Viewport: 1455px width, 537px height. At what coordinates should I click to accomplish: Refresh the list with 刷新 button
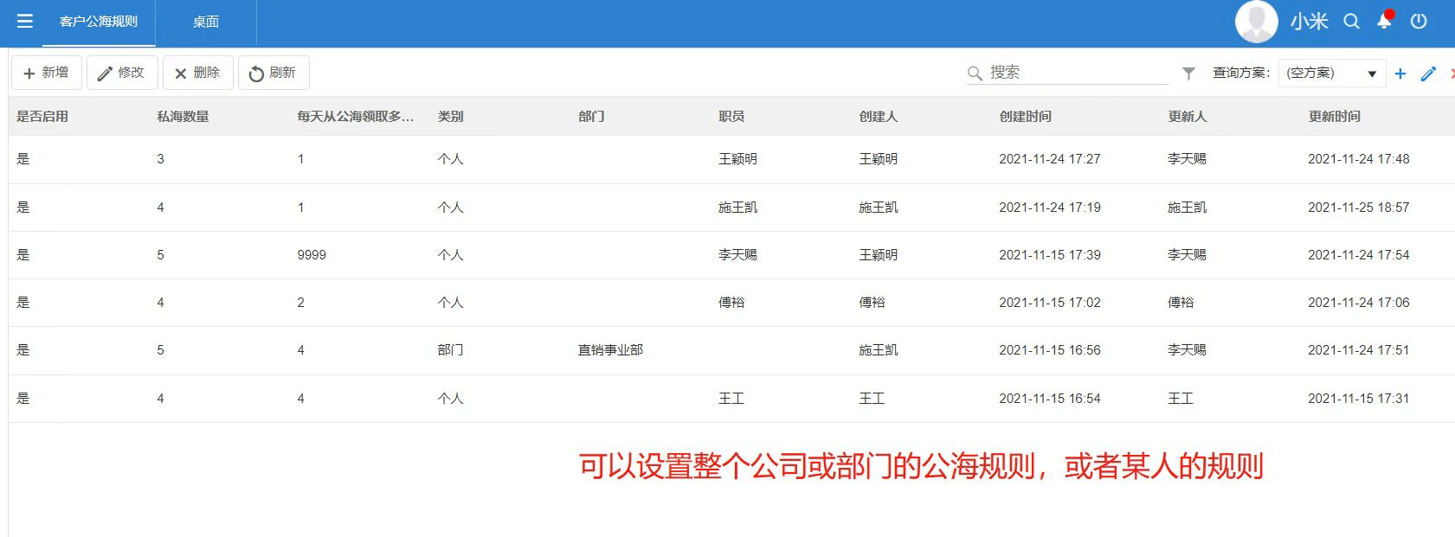tap(273, 73)
